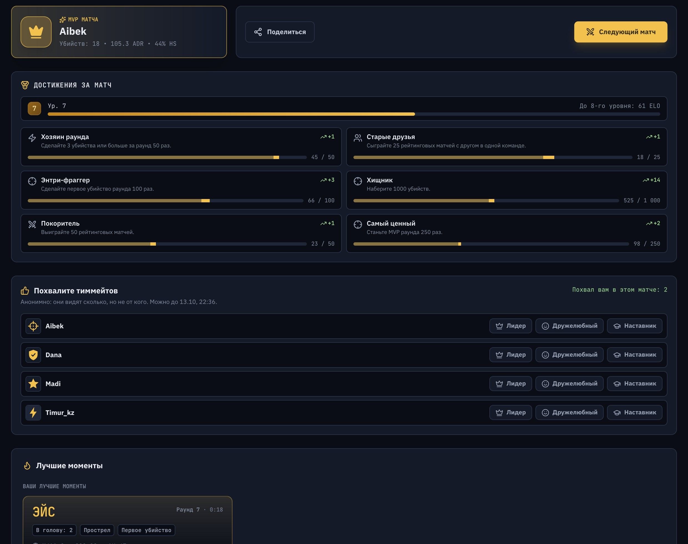Commend Aibek as Наставник

pyautogui.click(x=634, y=326)
